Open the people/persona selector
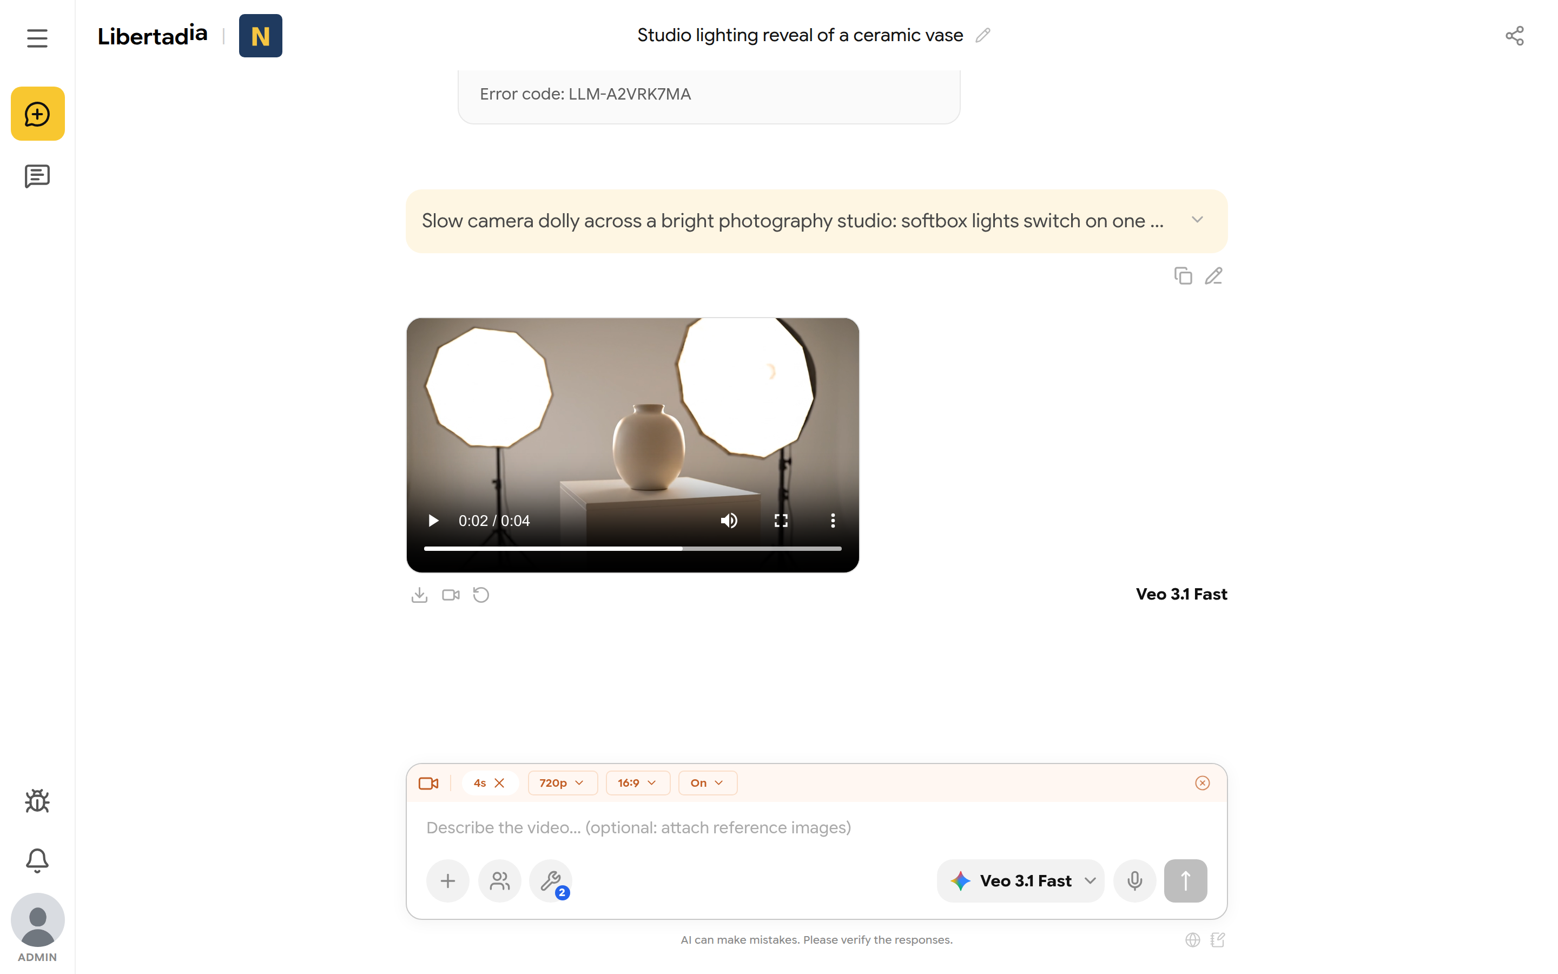This screenshot has width=1558, height=974. [x=500, y=880]
